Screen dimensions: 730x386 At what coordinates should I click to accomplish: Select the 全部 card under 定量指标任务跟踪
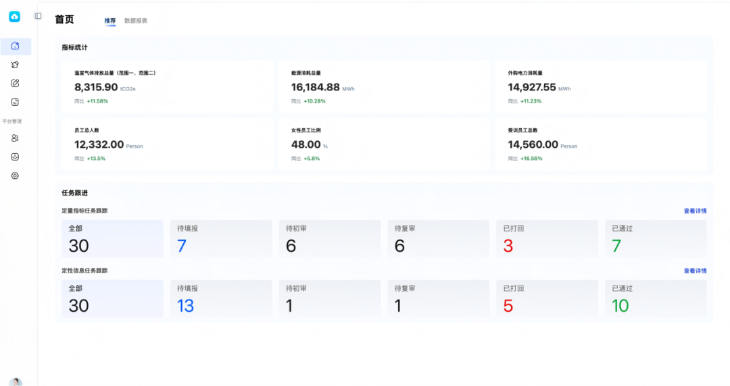[x=112, y=239]
